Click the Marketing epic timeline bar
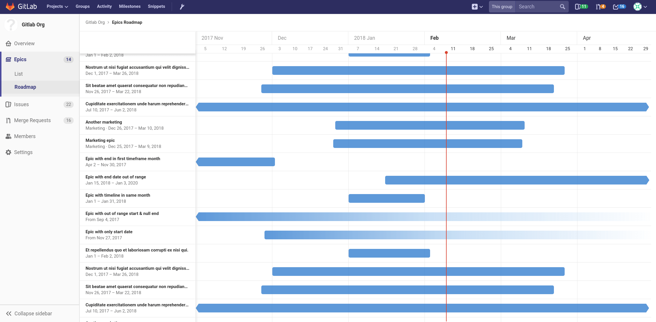This screenshot has height=322, width=656. click(428, 143)
